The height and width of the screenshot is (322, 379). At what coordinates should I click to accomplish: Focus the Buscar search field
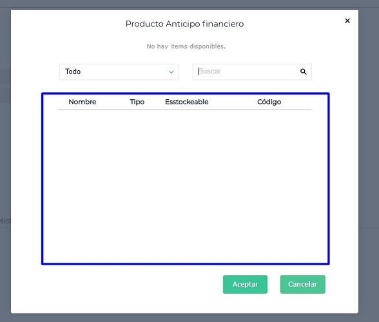[x=252, y=71]
